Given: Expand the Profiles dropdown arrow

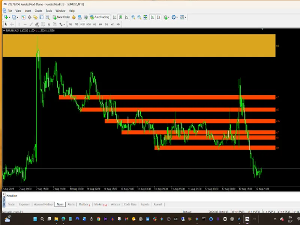Looking at the screenshot, I should click(17, 17).
